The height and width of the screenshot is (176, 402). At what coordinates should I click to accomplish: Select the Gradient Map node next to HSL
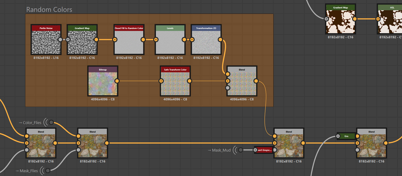point(340,19)
